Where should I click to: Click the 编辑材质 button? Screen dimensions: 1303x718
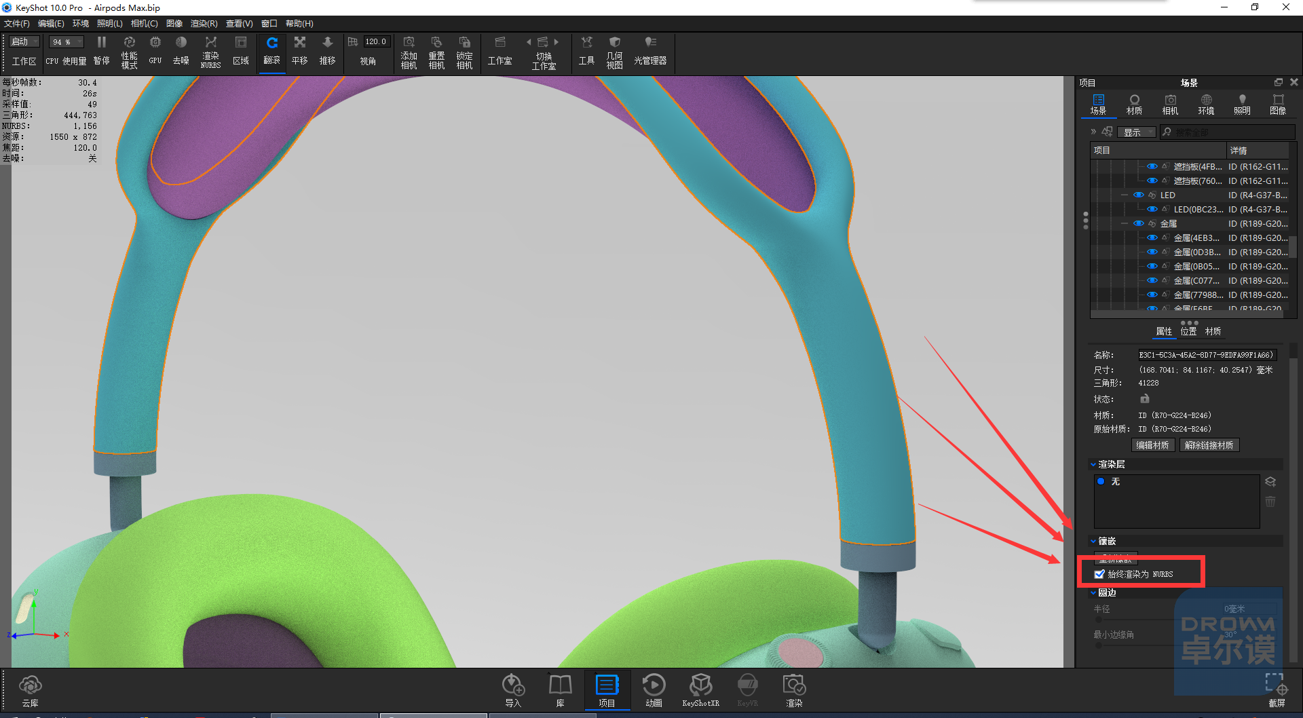1152,445
